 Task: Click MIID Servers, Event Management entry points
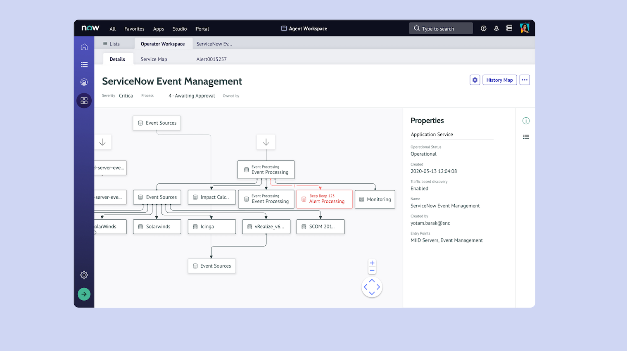click(x=446, y=240)
